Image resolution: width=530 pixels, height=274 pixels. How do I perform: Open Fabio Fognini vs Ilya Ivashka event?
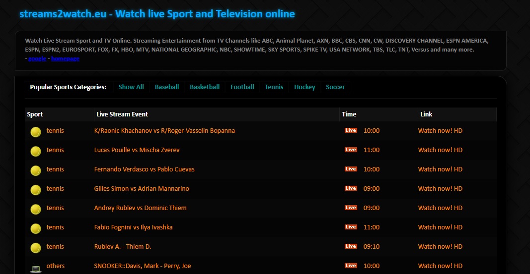133,227
